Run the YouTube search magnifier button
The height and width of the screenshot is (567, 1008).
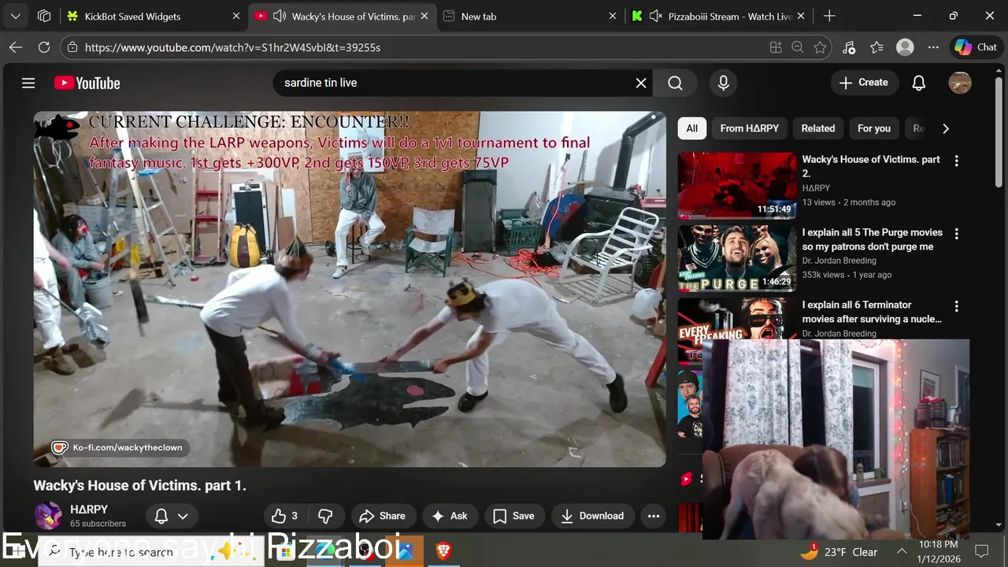click(675, 83)
